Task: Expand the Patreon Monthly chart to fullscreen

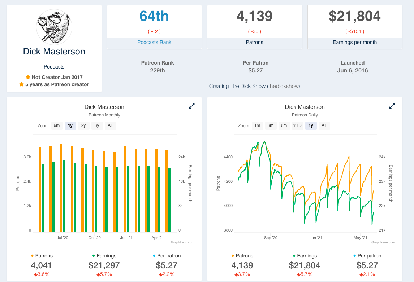Action: 192,106
